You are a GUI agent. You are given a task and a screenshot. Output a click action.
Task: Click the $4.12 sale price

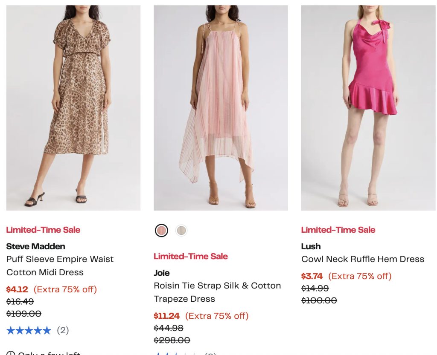pyautogui.click(x=17, y=289)
